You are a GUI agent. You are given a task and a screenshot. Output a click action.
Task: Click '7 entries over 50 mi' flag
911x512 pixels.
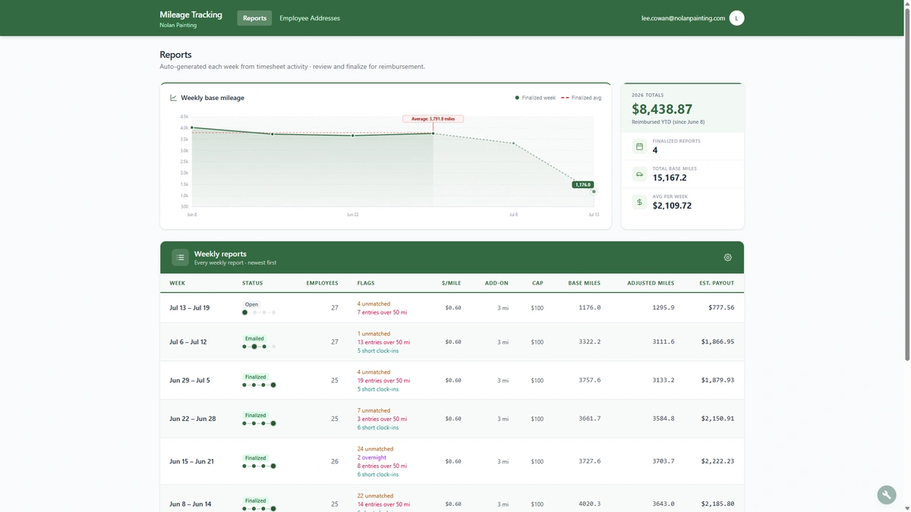click(382, 313)
